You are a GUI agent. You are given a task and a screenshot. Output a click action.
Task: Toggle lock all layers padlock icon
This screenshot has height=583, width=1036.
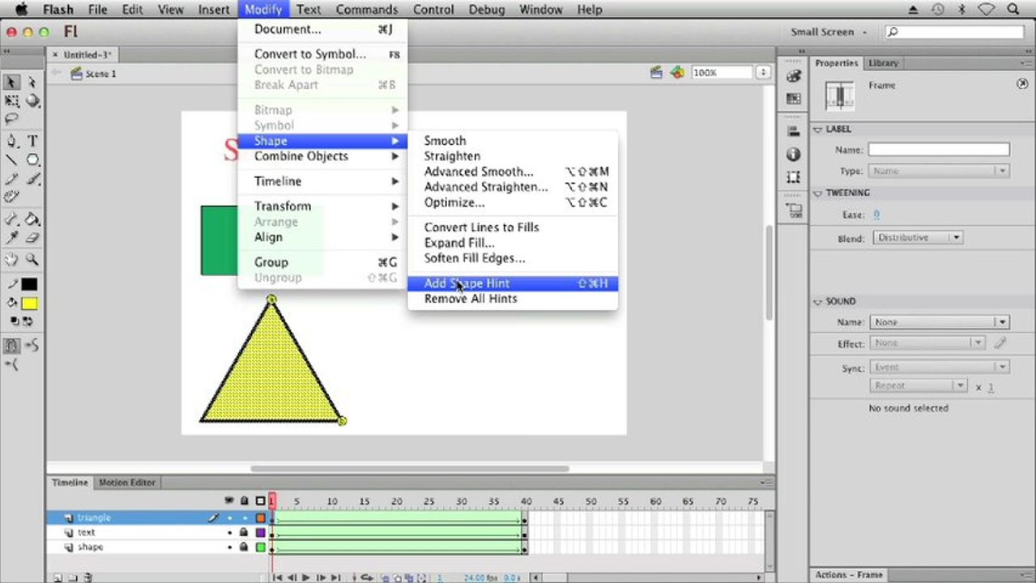(245, 501)
